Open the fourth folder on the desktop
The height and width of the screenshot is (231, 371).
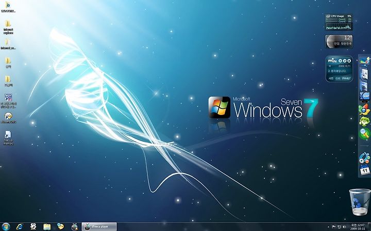[x=8, y=62]
